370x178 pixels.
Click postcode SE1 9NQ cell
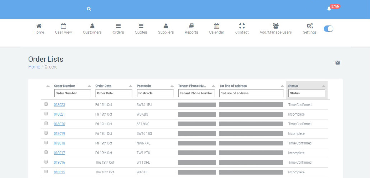pyautogui.click(x=143, y=124)
